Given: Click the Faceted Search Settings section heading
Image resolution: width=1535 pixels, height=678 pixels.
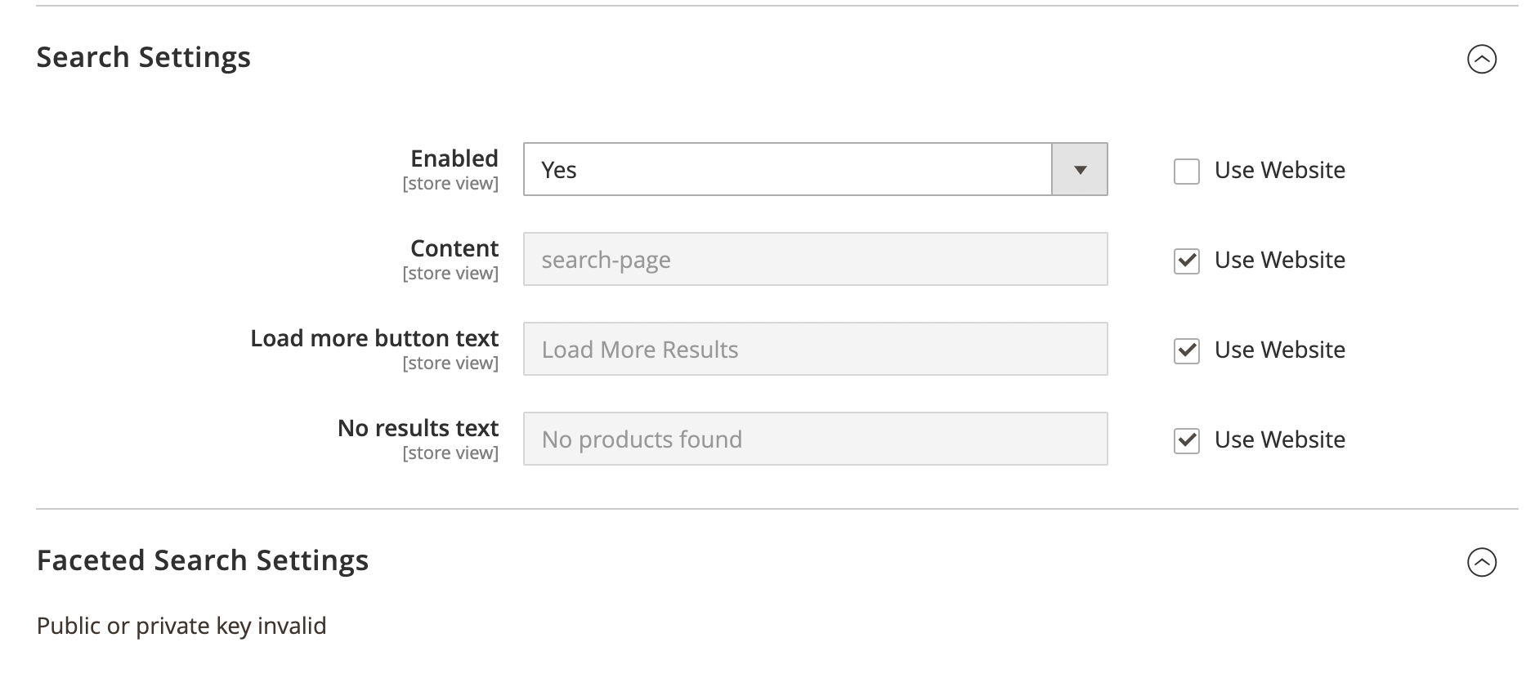Looking at the screenshot, I should pyautogui.click(x=203, y=560).
